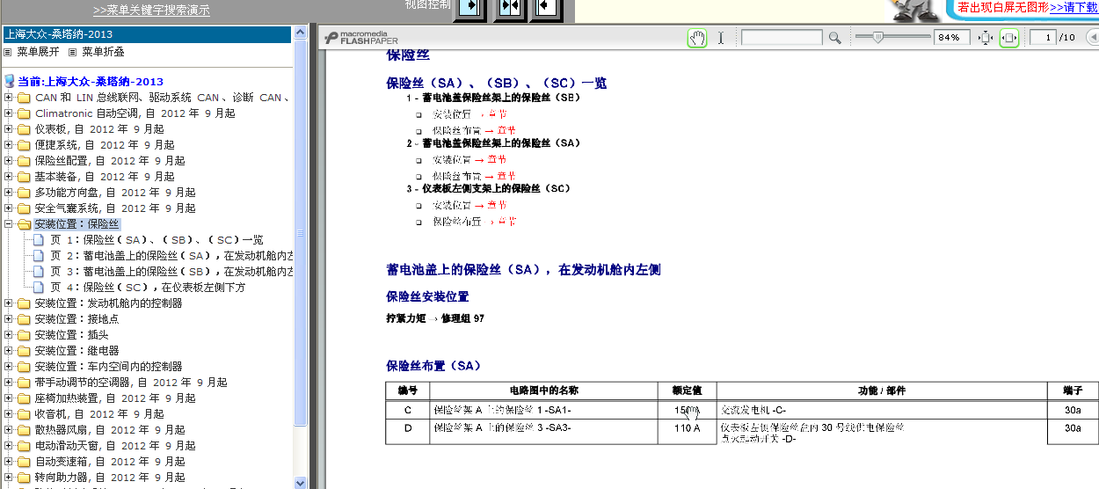Image resolution: width=1099 pixels, height=489 pixels.
Task: Select 带手动调节的空调器 folder
Action: click(131, 383)
